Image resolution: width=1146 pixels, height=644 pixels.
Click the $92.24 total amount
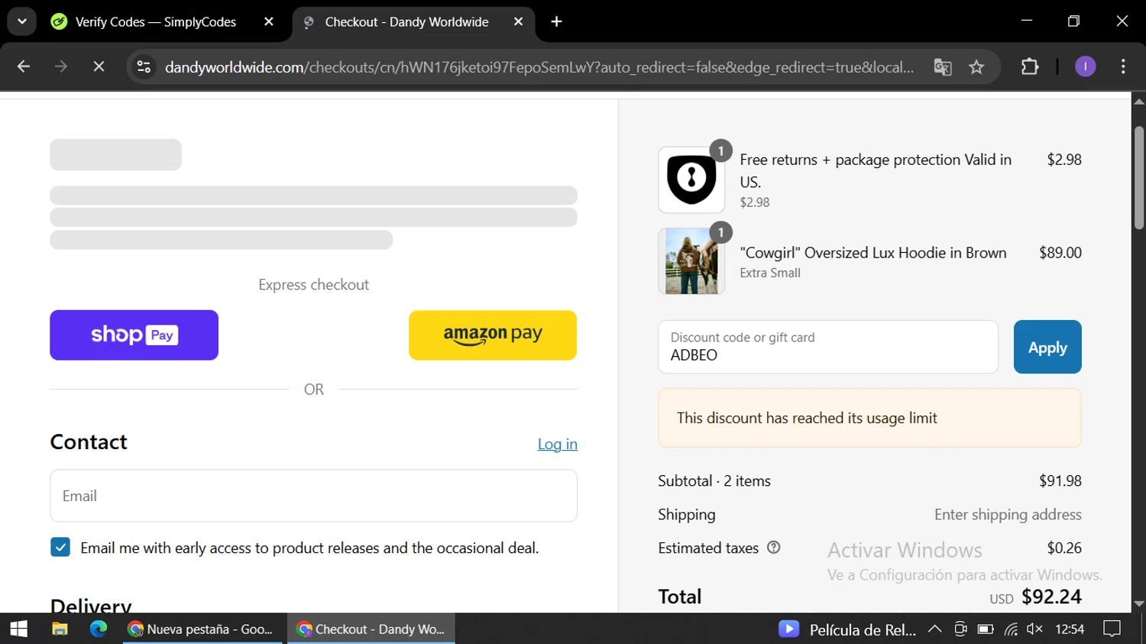[1051, 597]
